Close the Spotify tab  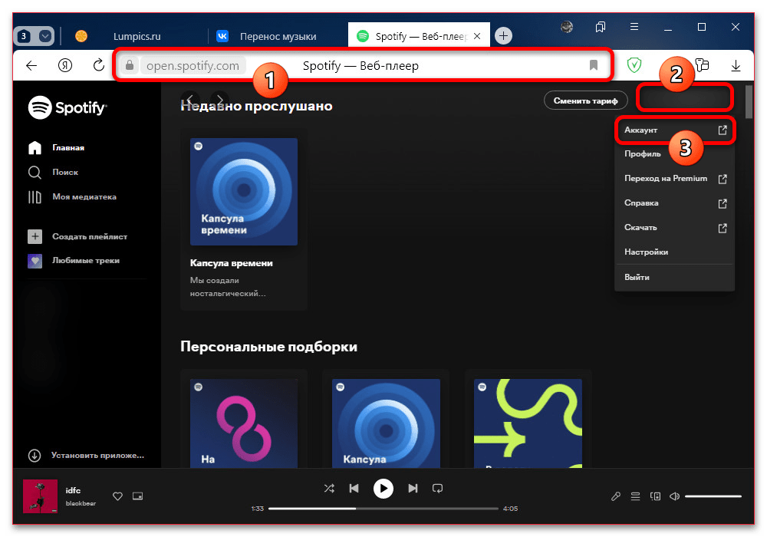[477, 36]
